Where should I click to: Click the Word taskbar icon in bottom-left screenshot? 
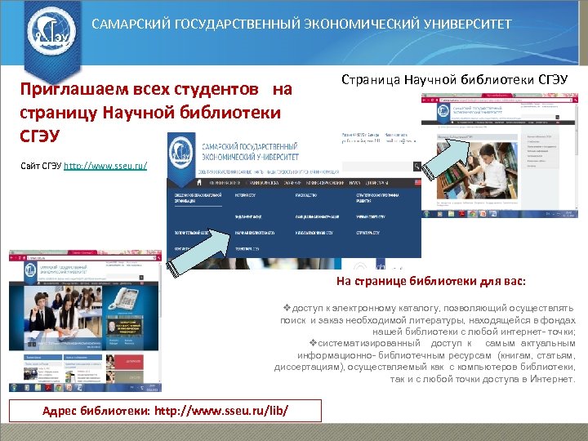coord(79,387)
